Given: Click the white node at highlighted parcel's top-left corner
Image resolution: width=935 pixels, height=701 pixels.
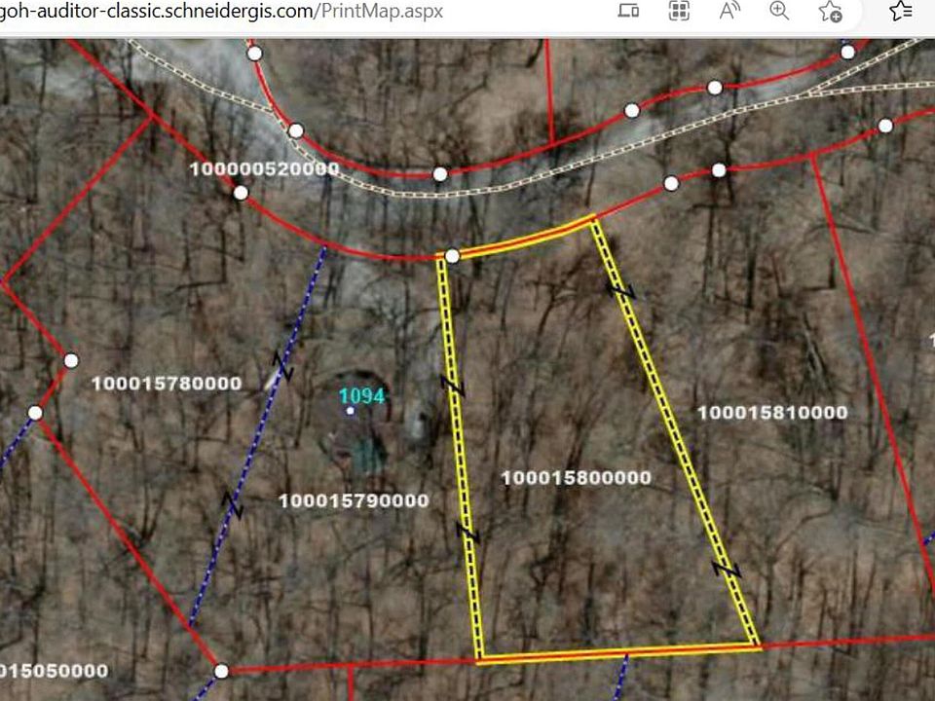Looking at the screenshot, I should tap(452, 256).
